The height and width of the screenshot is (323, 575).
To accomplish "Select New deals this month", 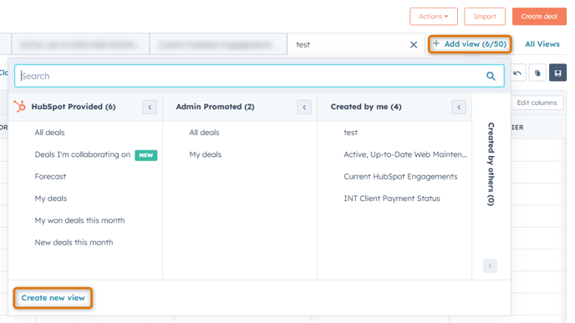I will pos(74,242).
